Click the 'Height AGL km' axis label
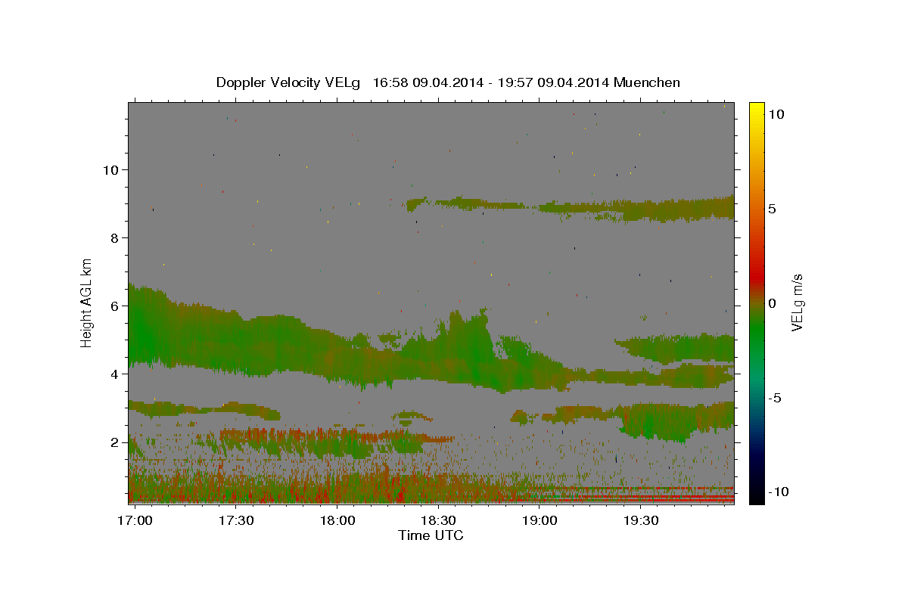 (87, 302)
